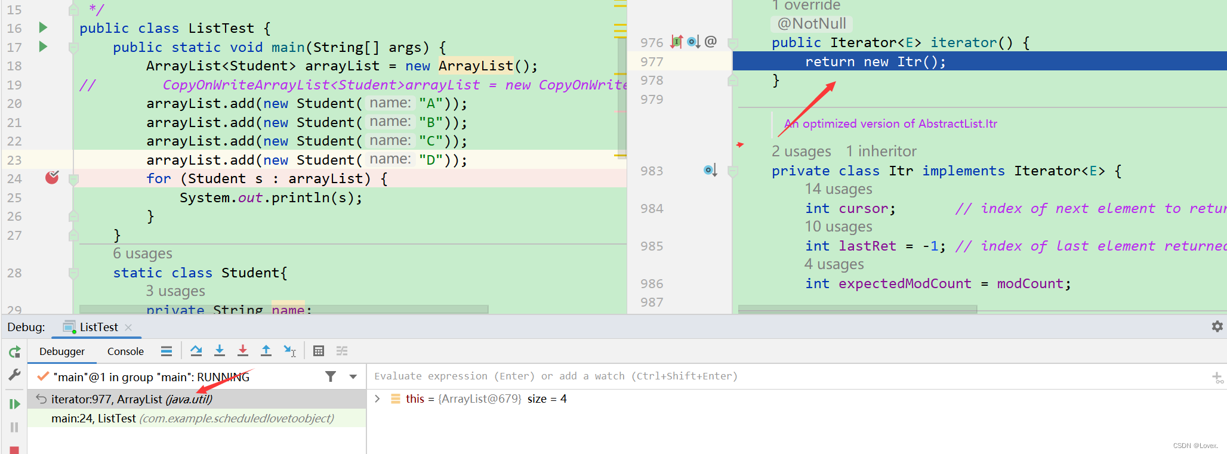Viewport: 1227px width, 454px height.
Task: Collapse the Itr class fold at line 983
Action: pos(733,171)
